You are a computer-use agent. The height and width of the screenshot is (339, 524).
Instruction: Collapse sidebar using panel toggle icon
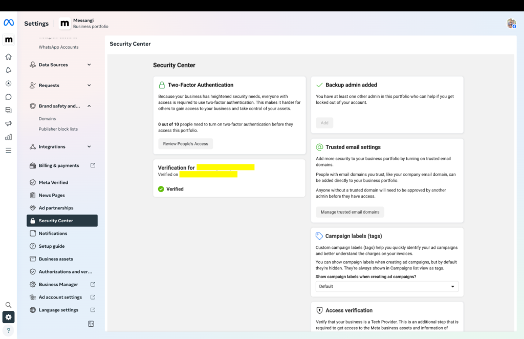click(x=91, y=324)
